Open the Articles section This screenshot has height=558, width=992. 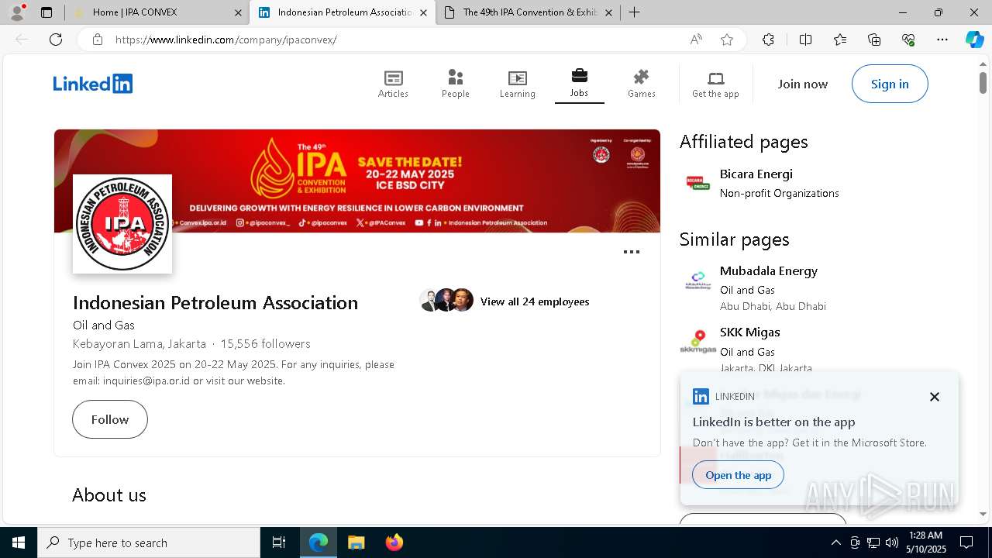click(x=393, y=84)
